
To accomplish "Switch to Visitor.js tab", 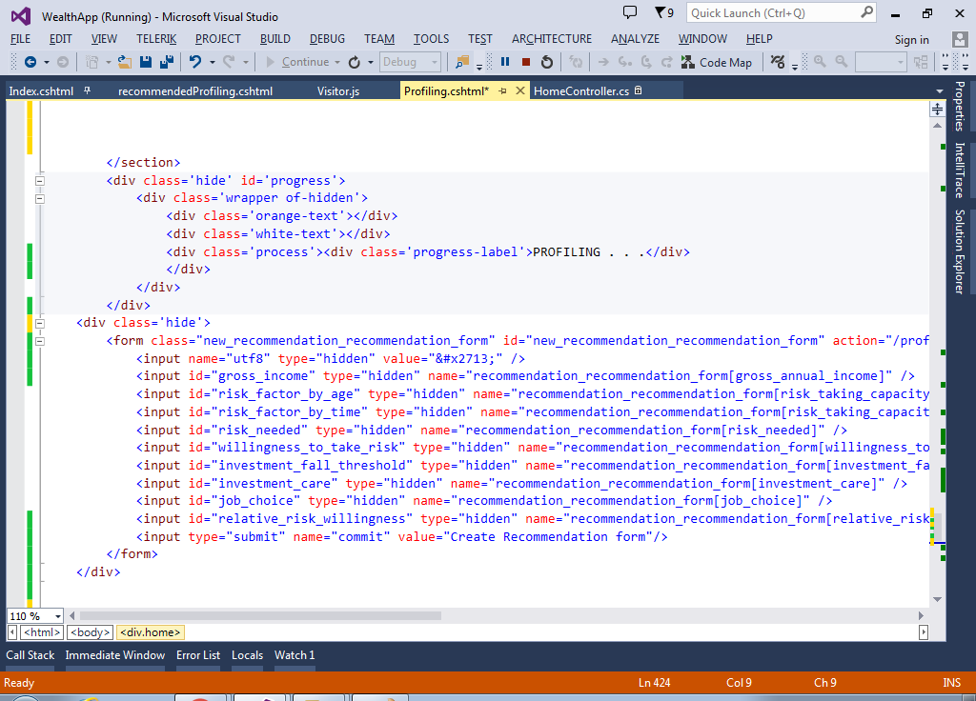I will [338, 90].
